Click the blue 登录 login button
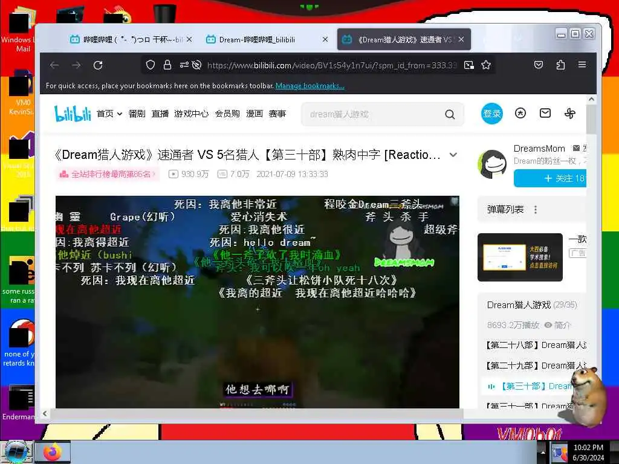 point(492,114)
